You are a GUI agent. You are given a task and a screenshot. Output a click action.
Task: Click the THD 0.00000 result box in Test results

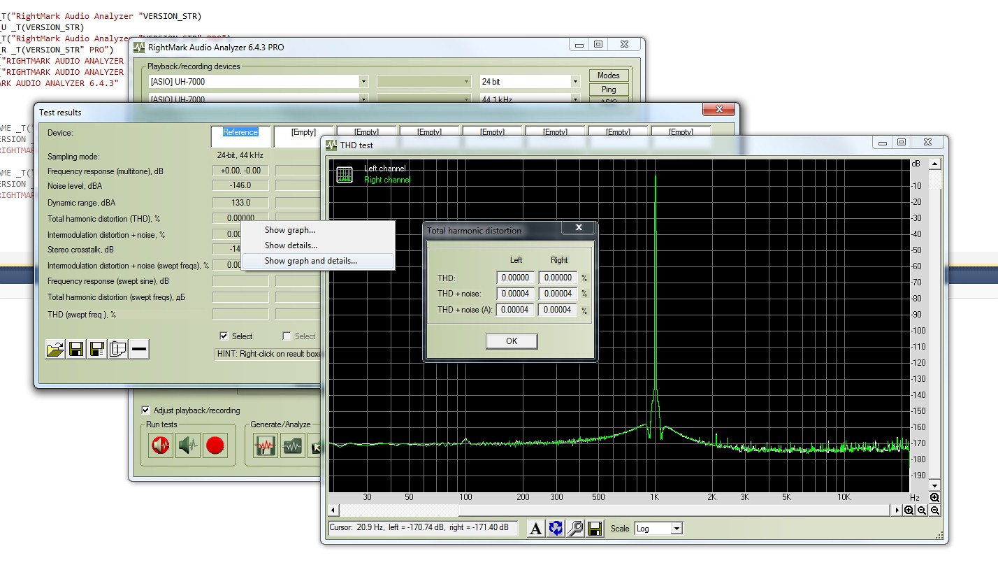click(x=240, y=218)
